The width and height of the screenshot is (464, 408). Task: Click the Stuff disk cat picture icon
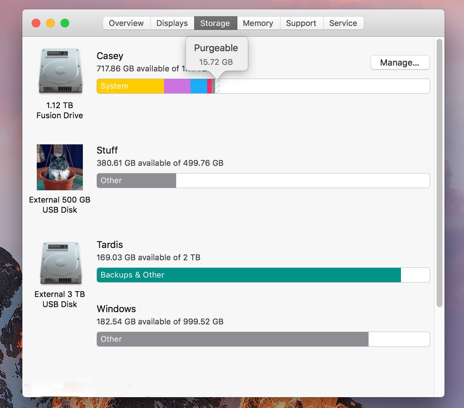click(x=60, y=167)
